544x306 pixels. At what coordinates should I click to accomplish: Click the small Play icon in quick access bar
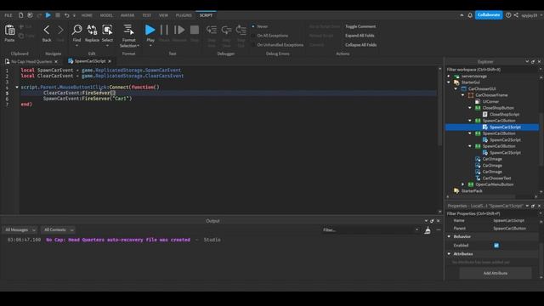(x=48, y=15)
